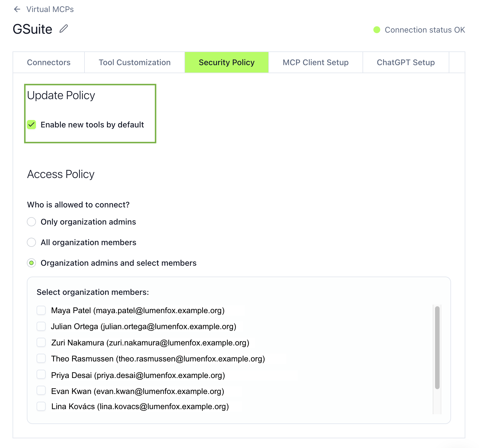
Task: Select Organization admins and select members option
Action: point(31,263)
